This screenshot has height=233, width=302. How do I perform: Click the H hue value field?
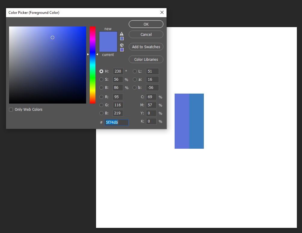[118, 71]
